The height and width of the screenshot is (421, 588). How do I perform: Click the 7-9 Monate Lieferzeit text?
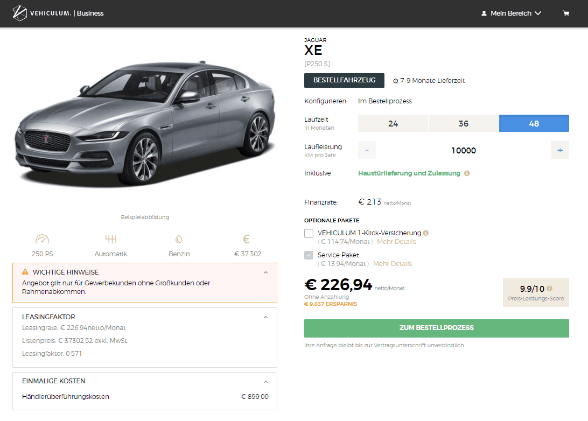pyautogui.click(x=432, y=81)
